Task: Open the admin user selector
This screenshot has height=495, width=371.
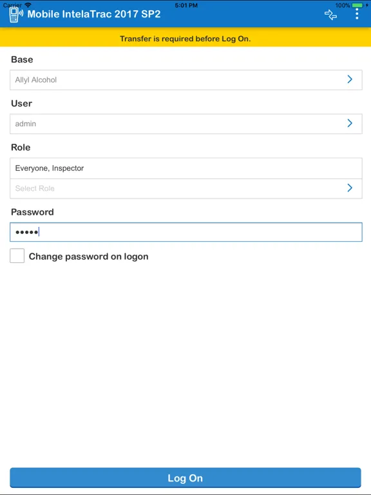Action: [186, 124]
